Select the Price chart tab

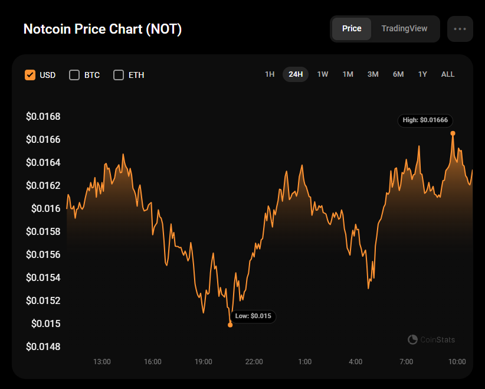(352, 28)
